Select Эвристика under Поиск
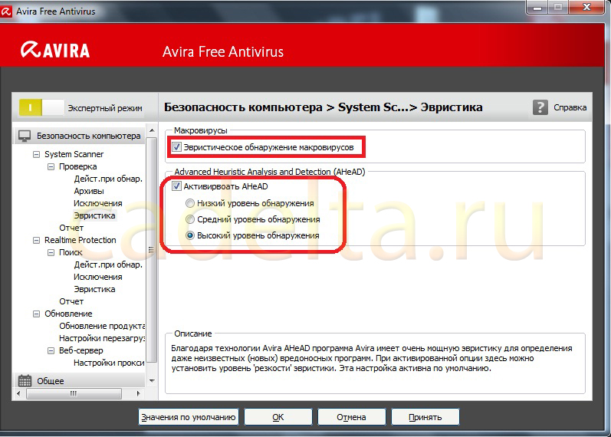The height and width of the screenshot is (437, 611). click(x=95, y=289)
